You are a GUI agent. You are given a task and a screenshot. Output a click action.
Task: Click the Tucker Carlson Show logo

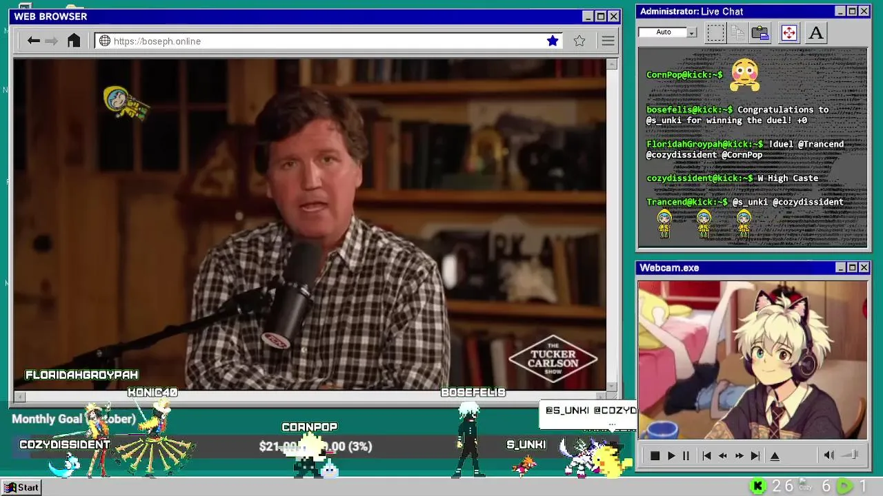pos(553,359)
